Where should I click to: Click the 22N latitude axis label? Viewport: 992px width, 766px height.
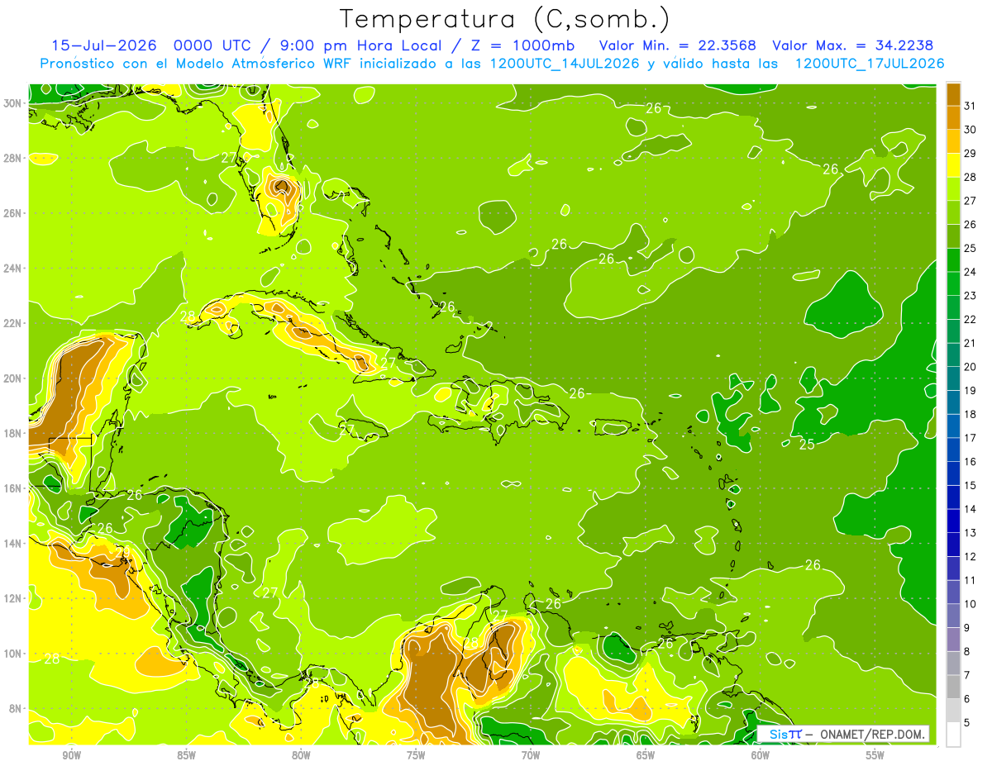pos(14,322)
